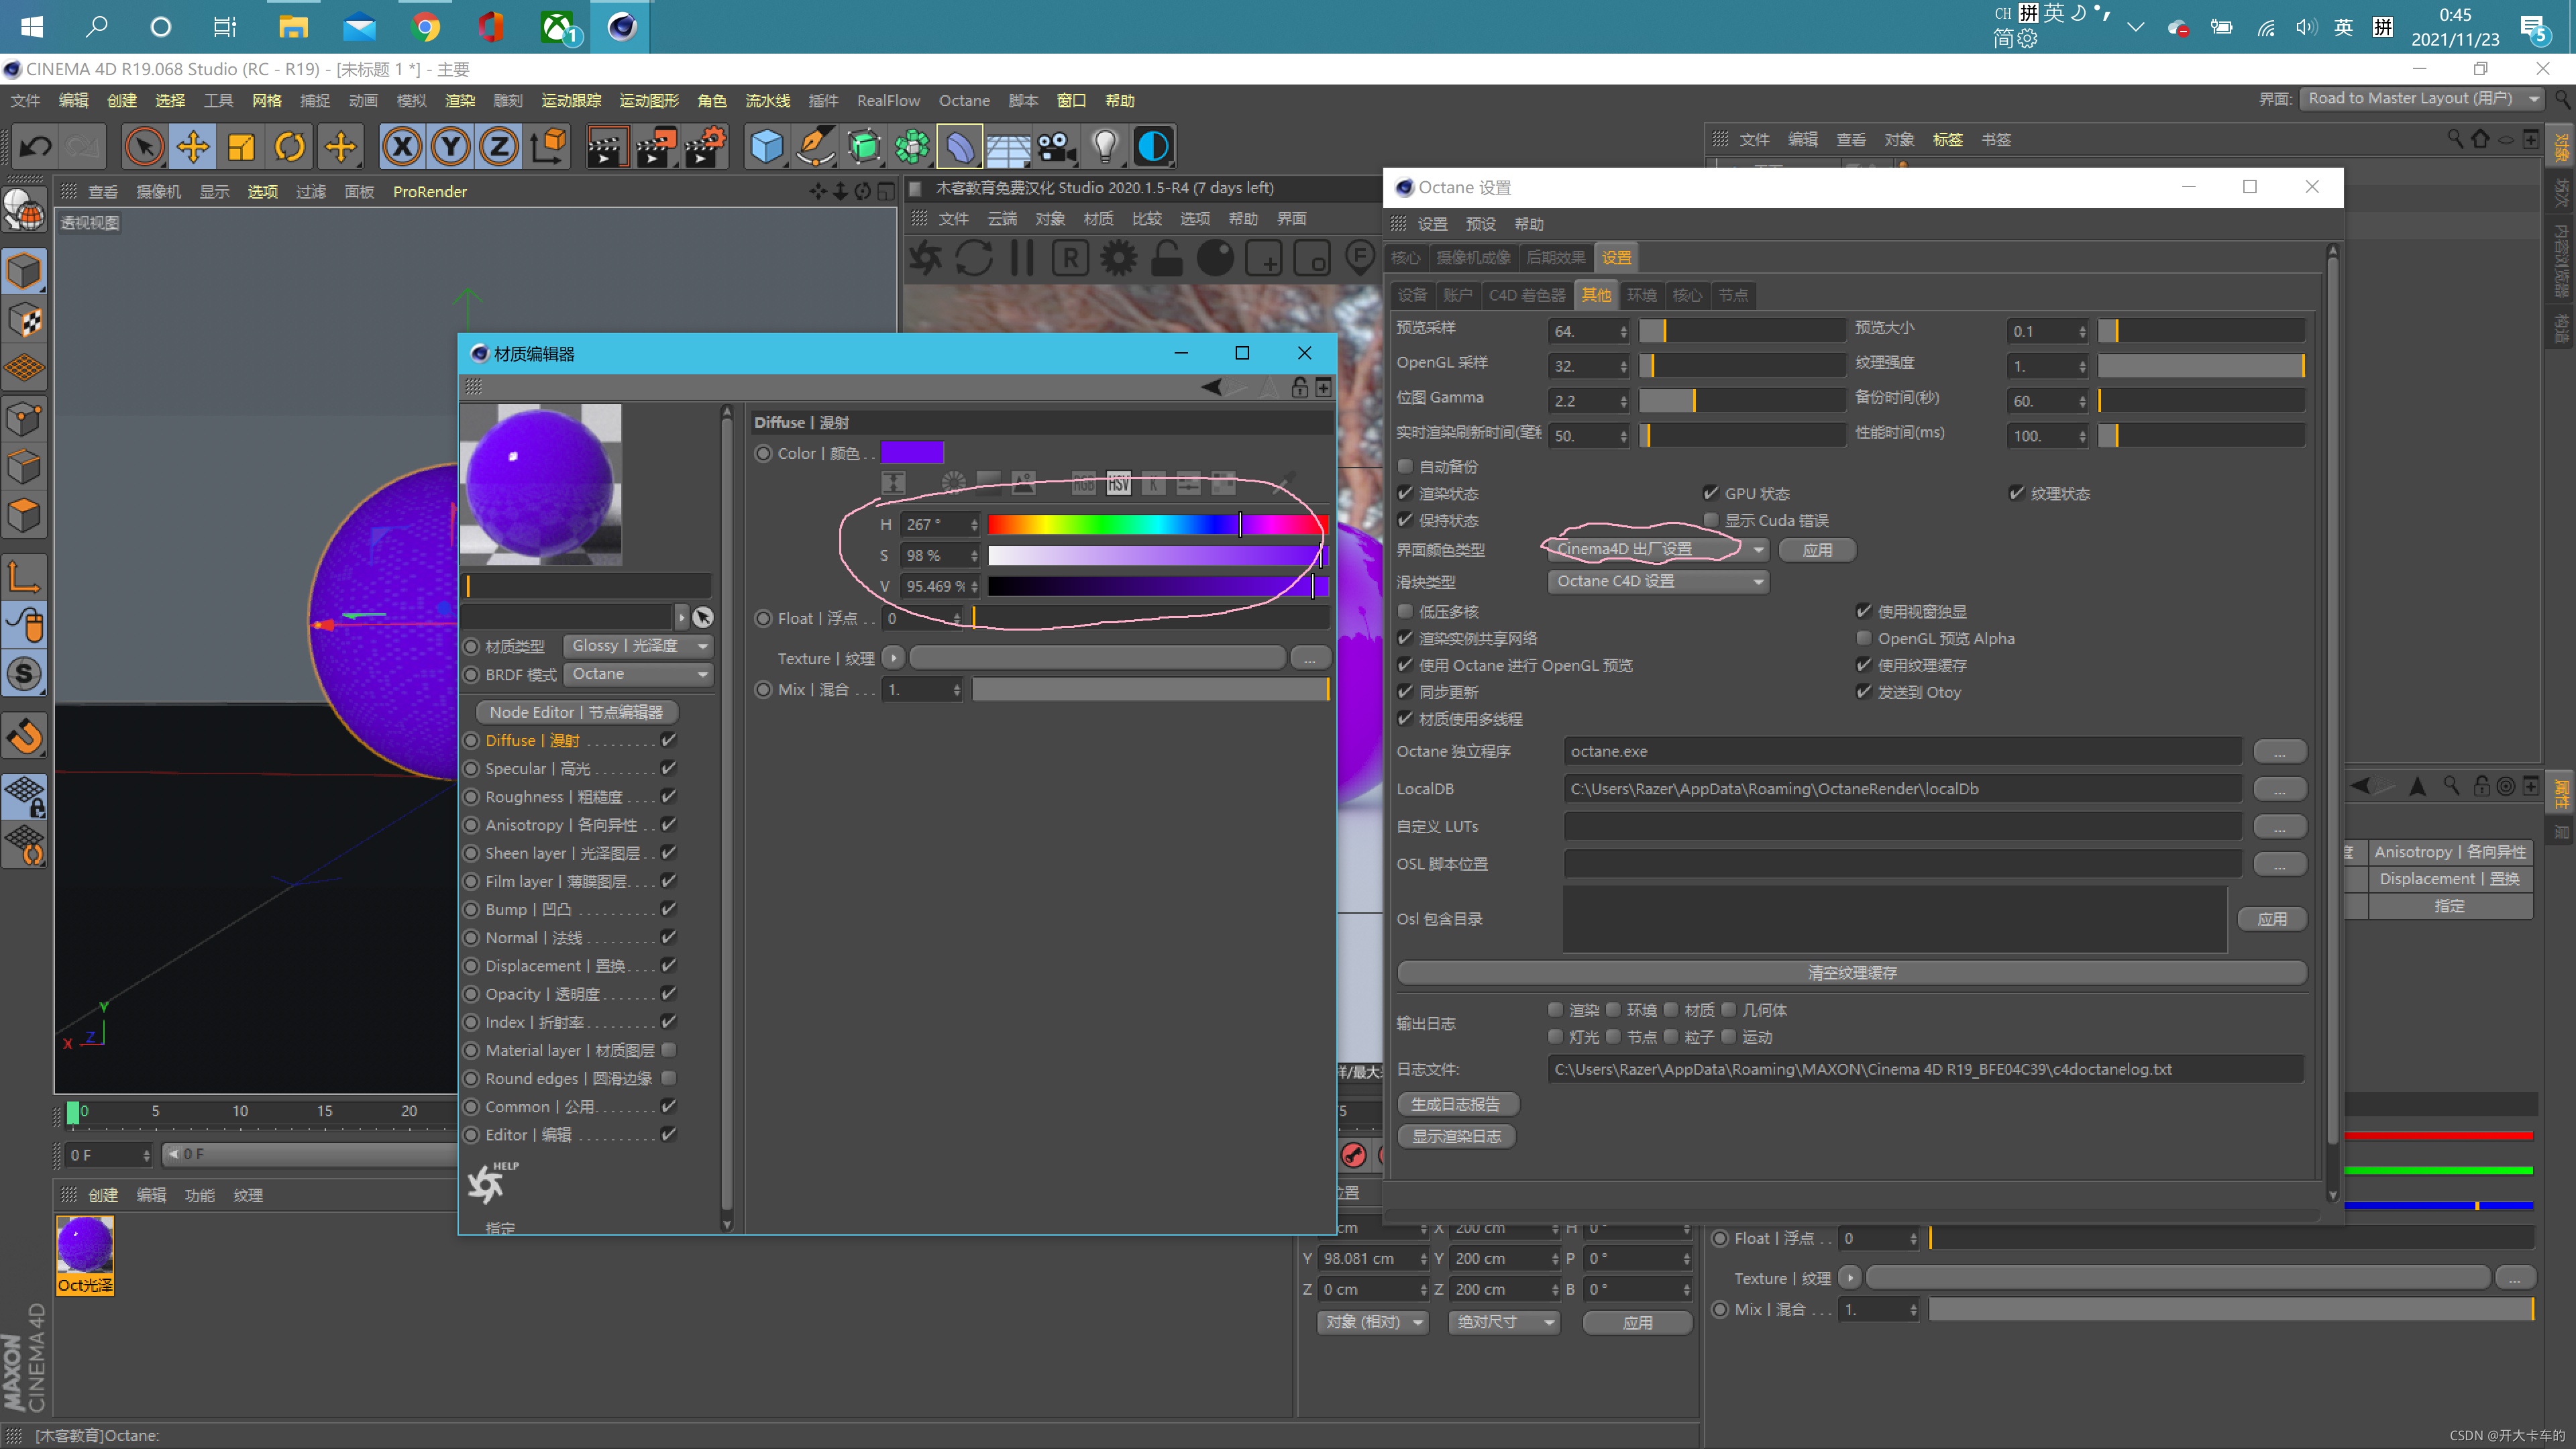Image resolution: width=2576 pixels, height=1449 pixels.
Task: Select the Oct光泽 material thumbnail
Action: click(x=85, y=1245)
